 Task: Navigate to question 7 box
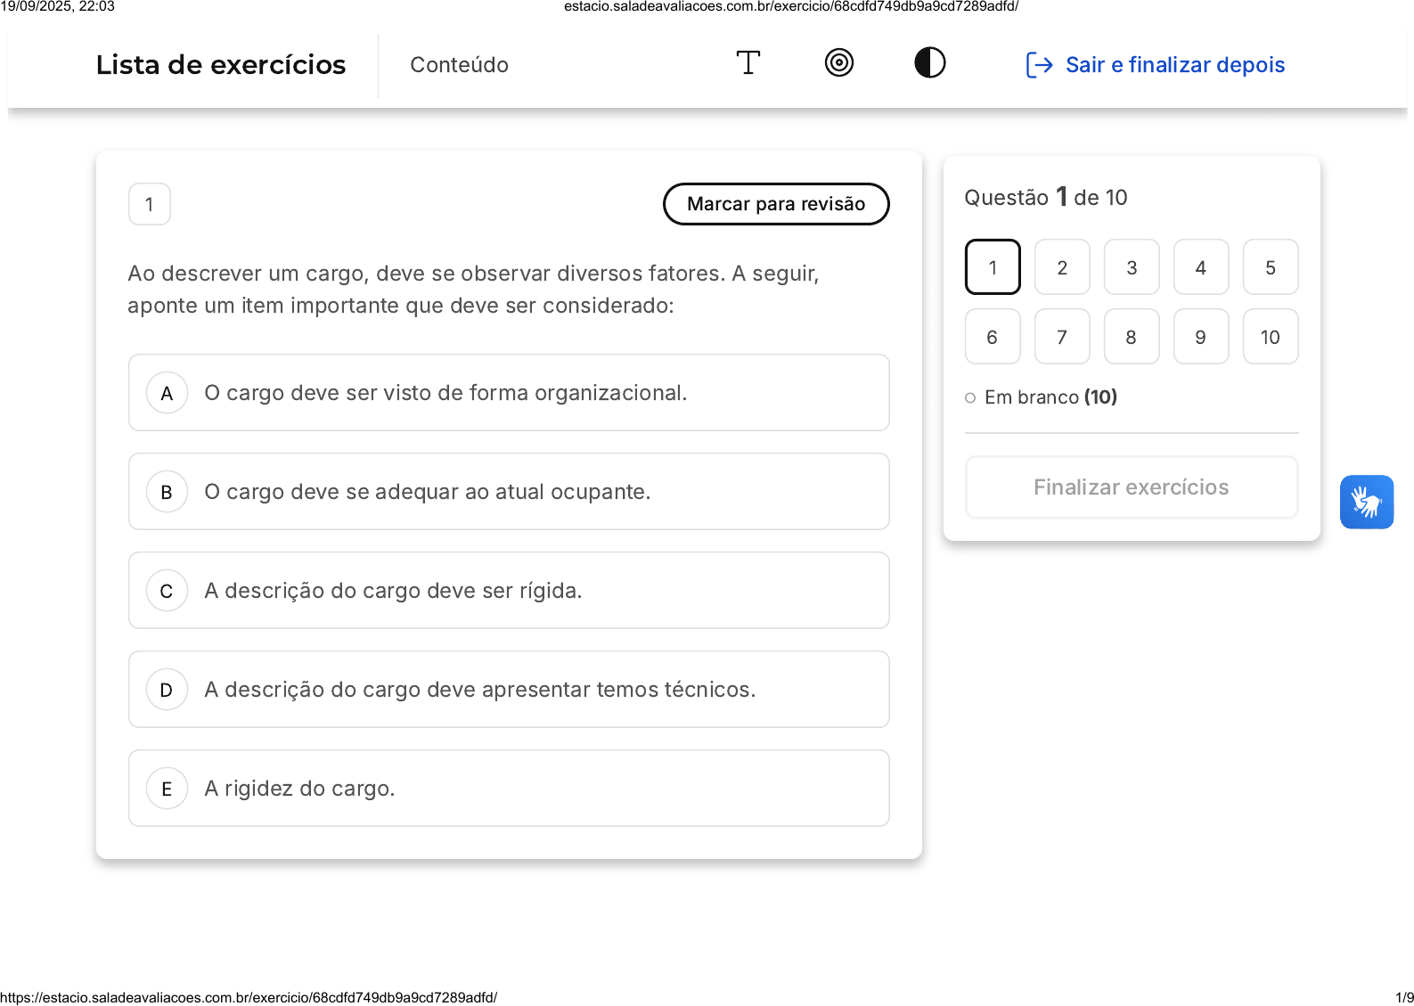1062,337
